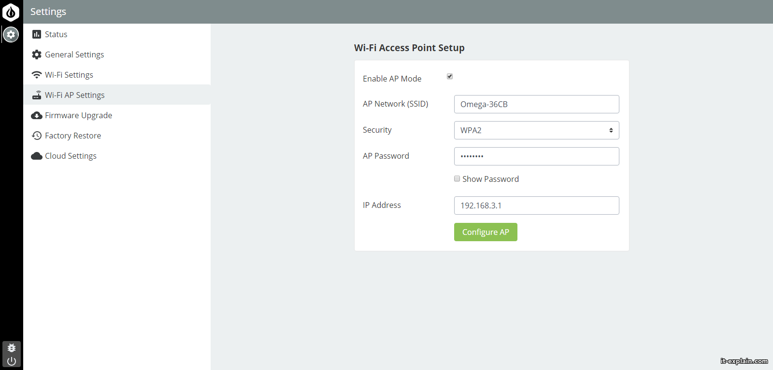Open the bug report icon
This screenshot has height=370, width=773.
tap(12, 348)
